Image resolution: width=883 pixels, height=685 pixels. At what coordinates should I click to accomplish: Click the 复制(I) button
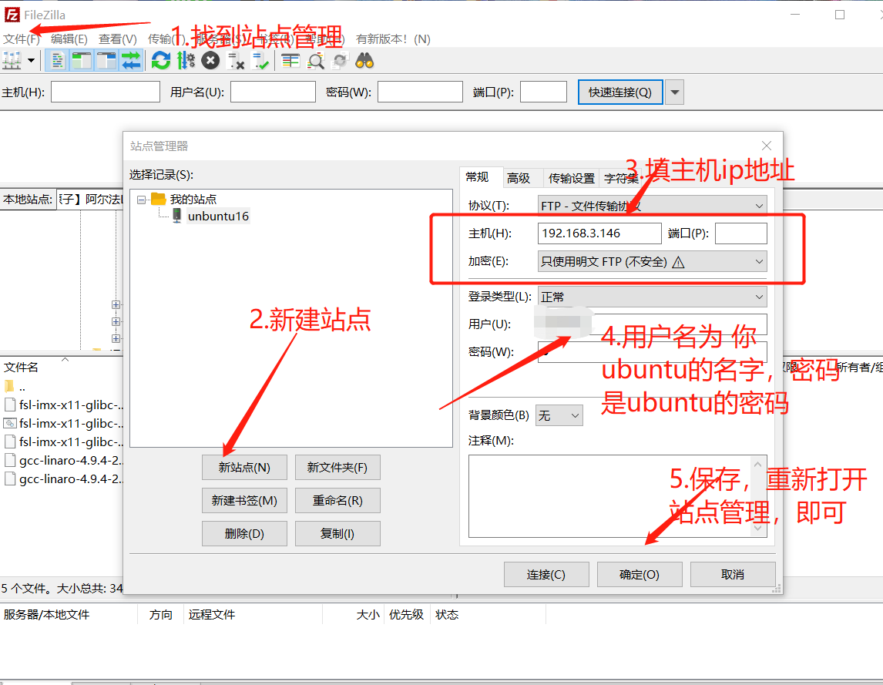tap(337, 533)
